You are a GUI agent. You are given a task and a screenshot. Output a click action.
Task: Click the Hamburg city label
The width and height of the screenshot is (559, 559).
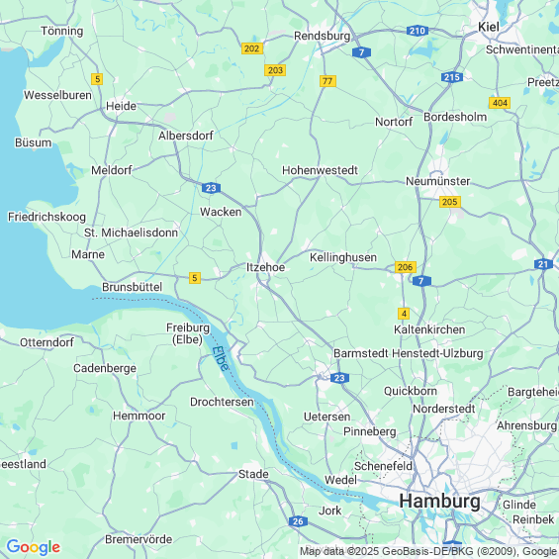pyautogui.click(x=439, y=502)
